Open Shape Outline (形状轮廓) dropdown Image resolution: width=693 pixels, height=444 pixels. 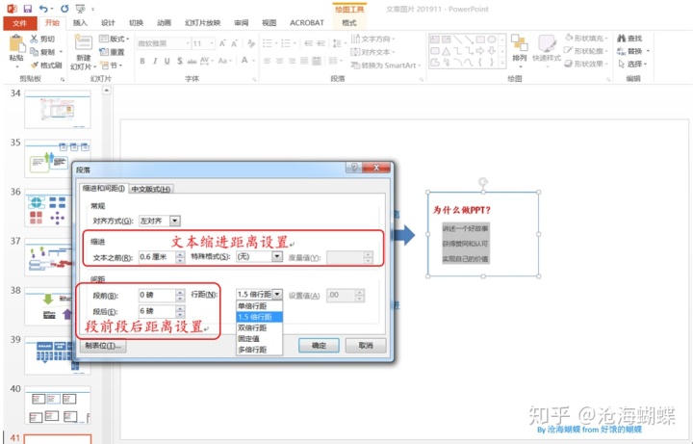(x=586, y=51)
